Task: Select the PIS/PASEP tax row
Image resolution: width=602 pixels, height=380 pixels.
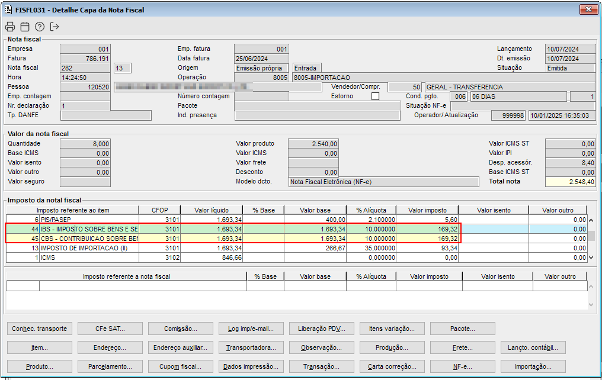Action: pos(296,220)
